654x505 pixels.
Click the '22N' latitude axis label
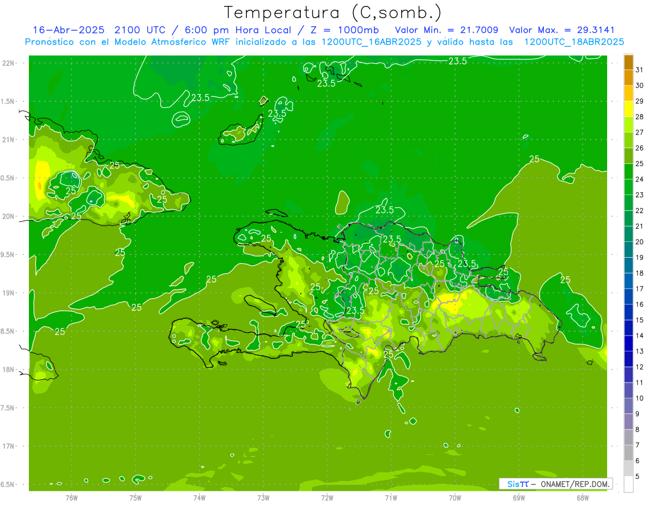pyautogui.click(x=9, y=63)
